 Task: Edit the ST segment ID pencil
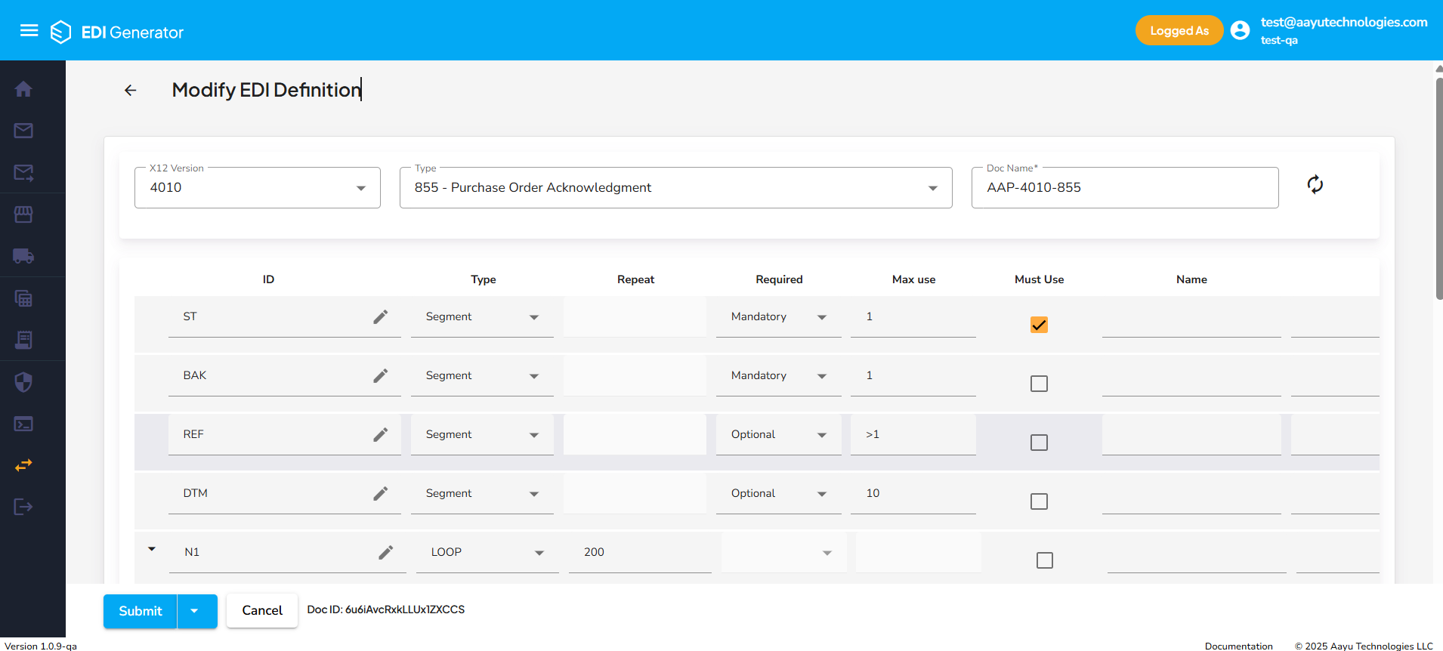tap(381, 316)
